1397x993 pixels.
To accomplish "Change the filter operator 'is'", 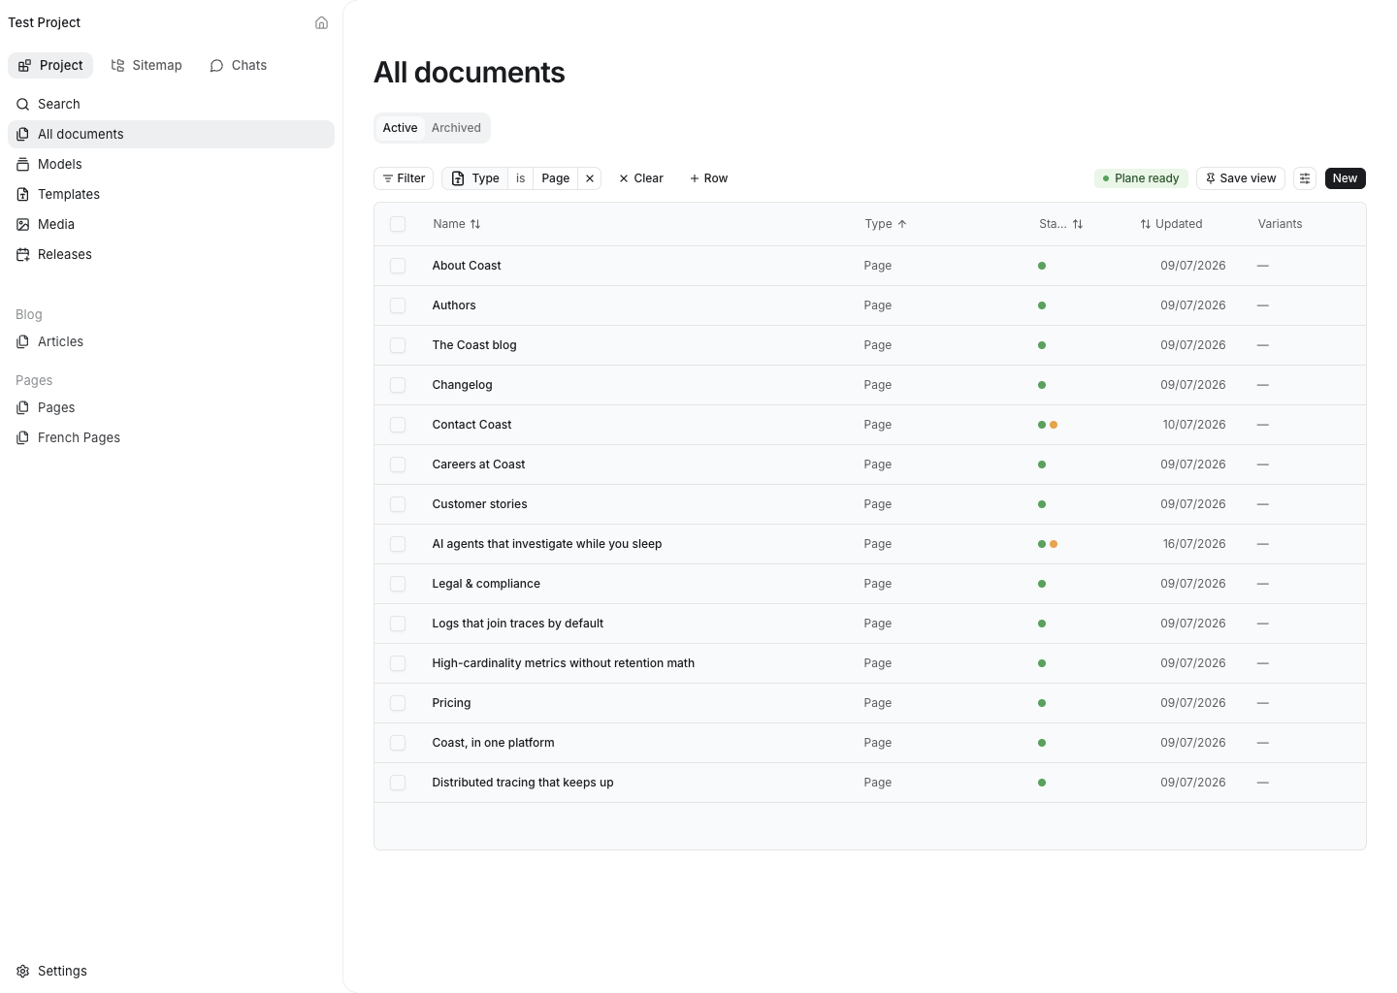I will 521,178.
